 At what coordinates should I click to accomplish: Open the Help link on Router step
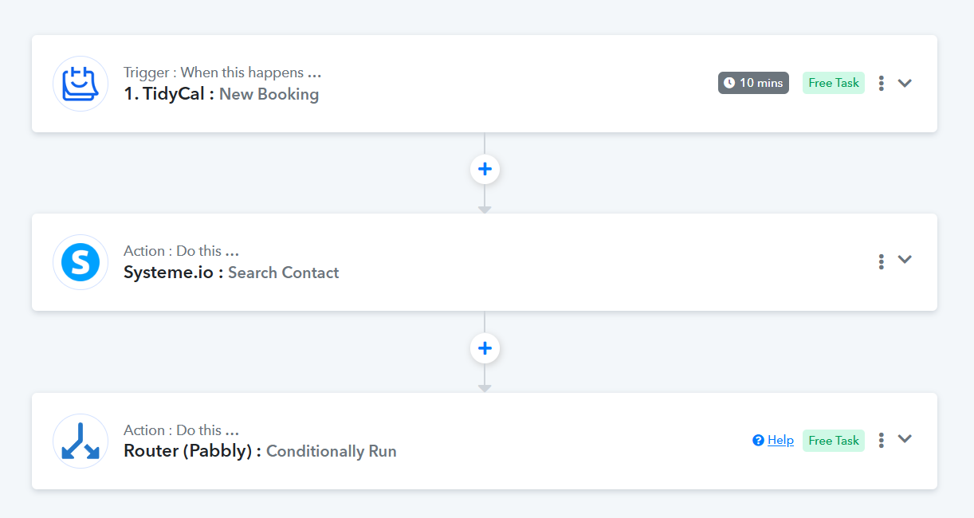(780, 440)
